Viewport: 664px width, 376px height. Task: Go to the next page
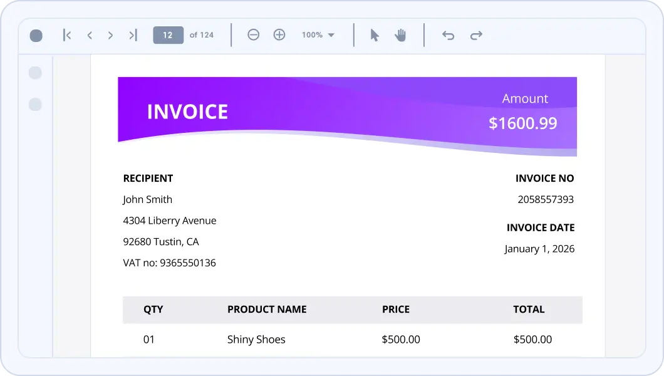(110, 35)
